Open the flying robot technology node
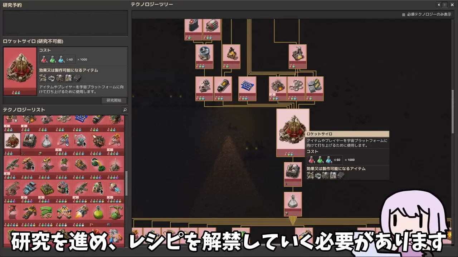The height and width of the screenshot is (257, 458). pyautogui.click(x=204, y=89)
